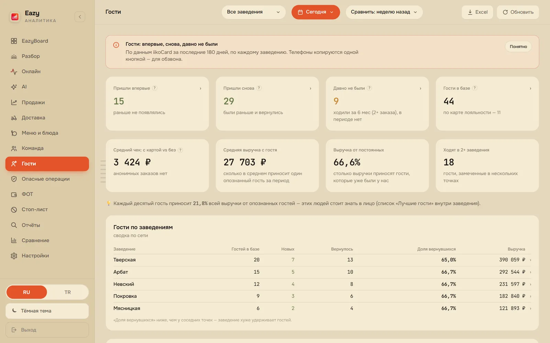Click the Отчёты magnifier icon

click(14, 225)
